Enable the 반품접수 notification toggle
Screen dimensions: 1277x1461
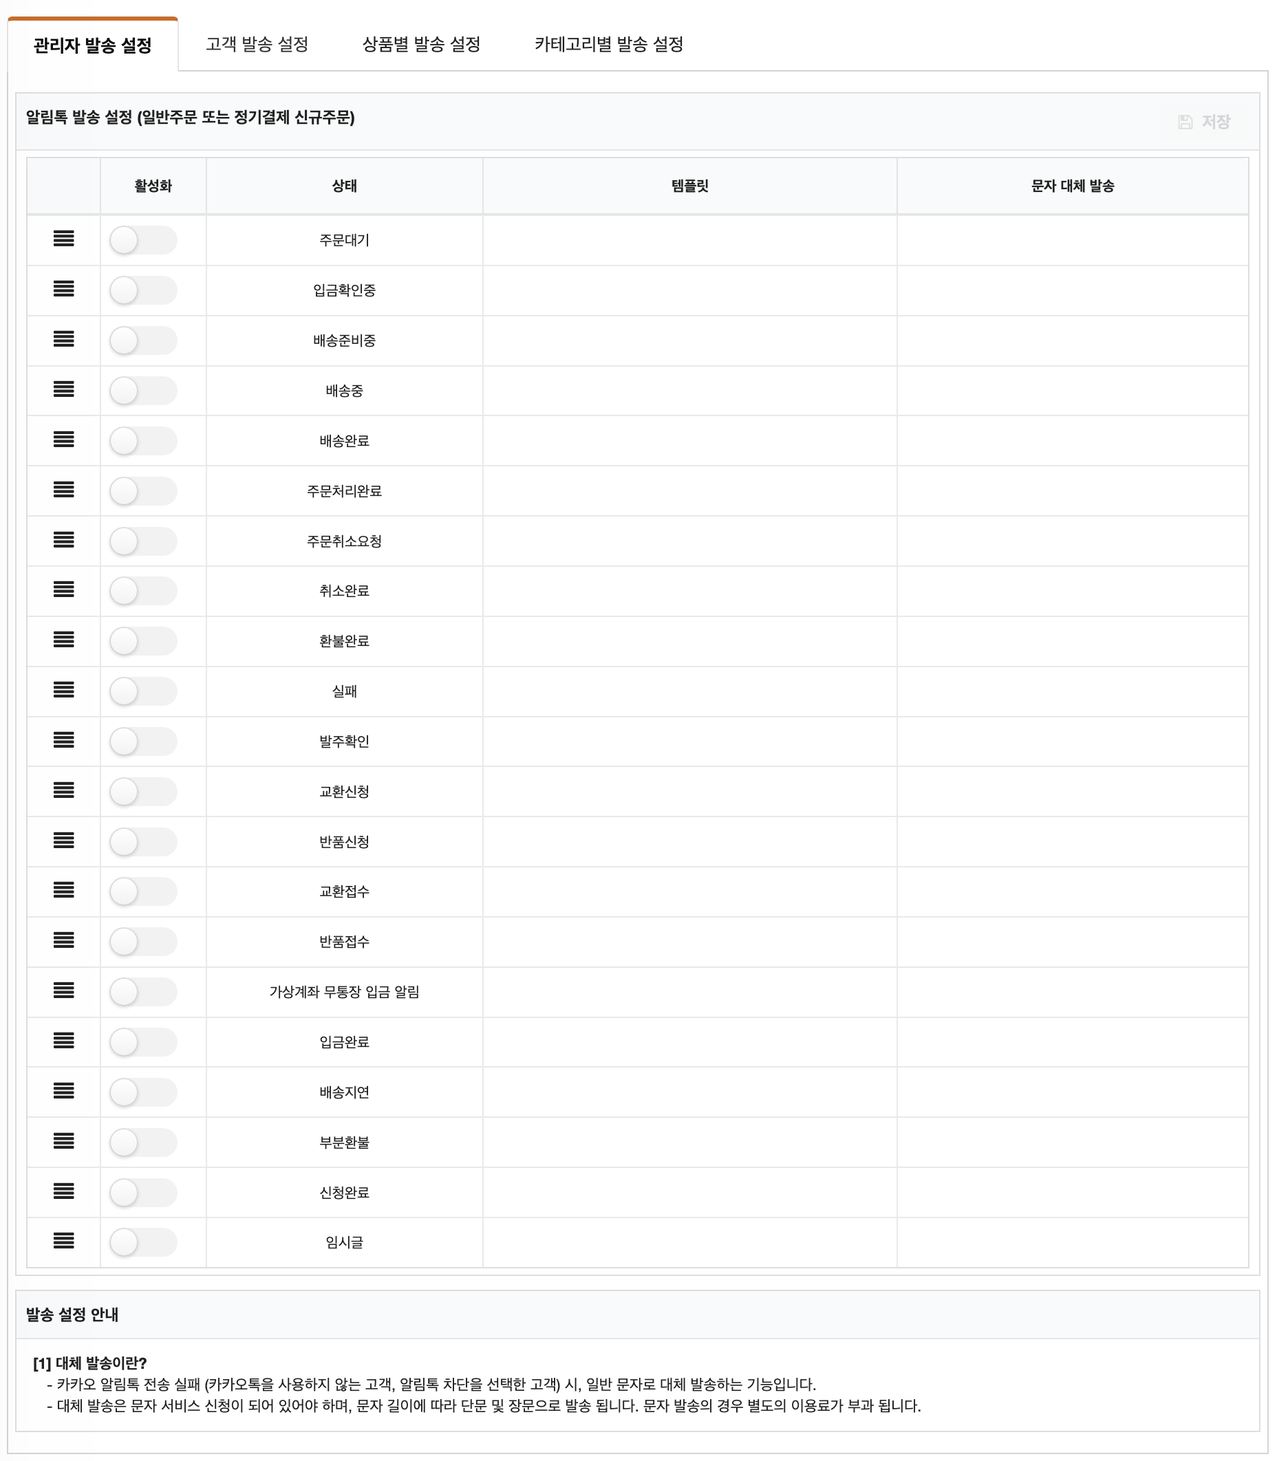tap(143, 942)
